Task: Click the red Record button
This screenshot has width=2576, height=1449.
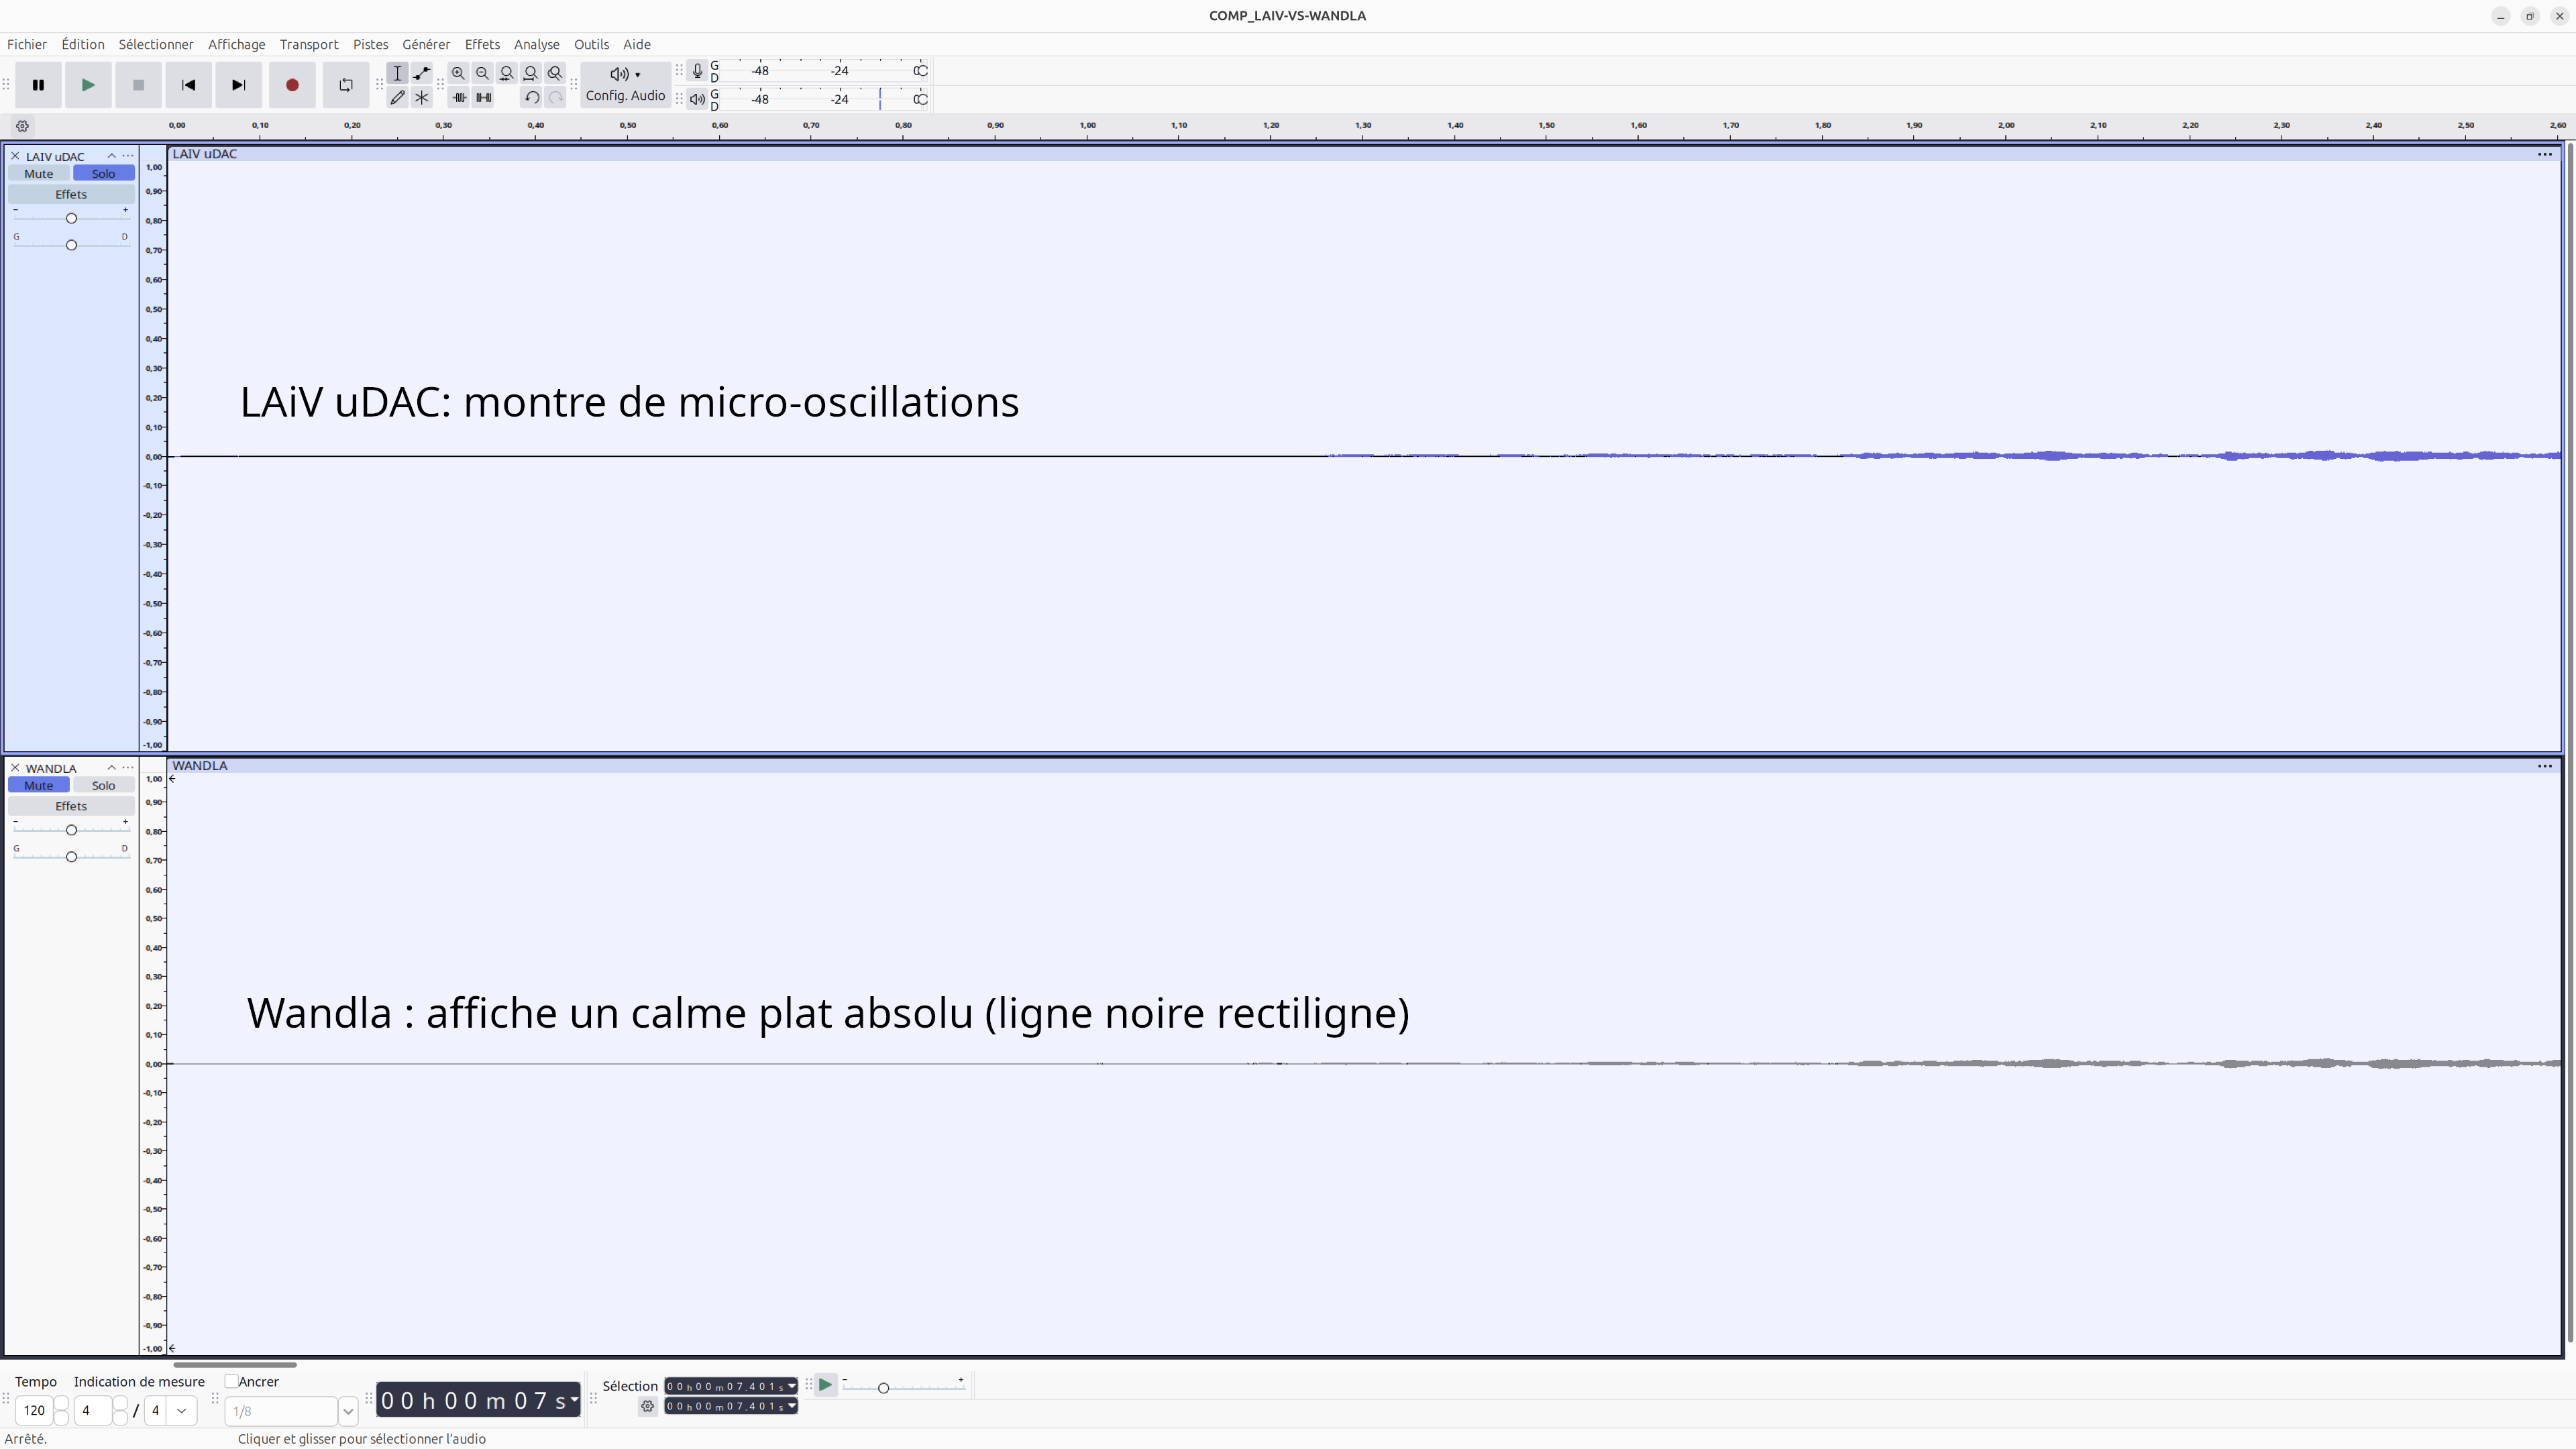Action: (292, 85)
